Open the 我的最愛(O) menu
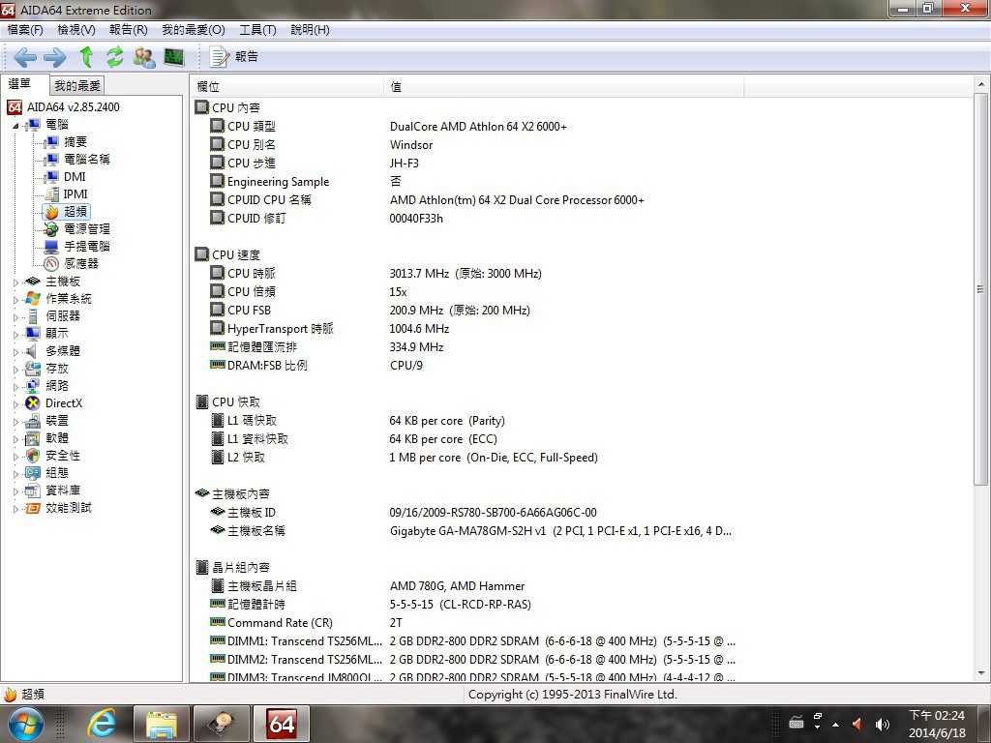This screenshot has height=743, width=991. [194, 30]
